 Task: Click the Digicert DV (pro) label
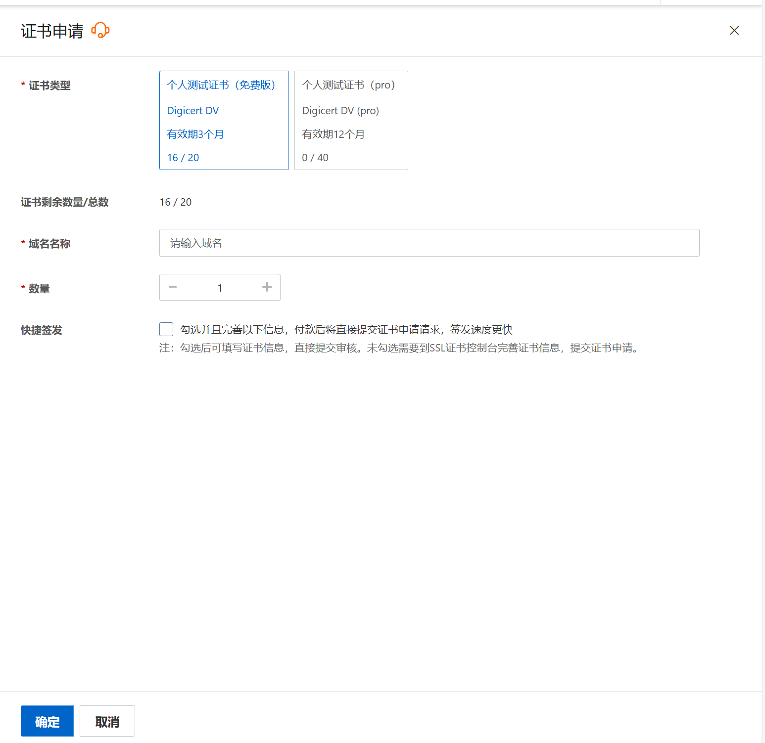click(340, 111)
